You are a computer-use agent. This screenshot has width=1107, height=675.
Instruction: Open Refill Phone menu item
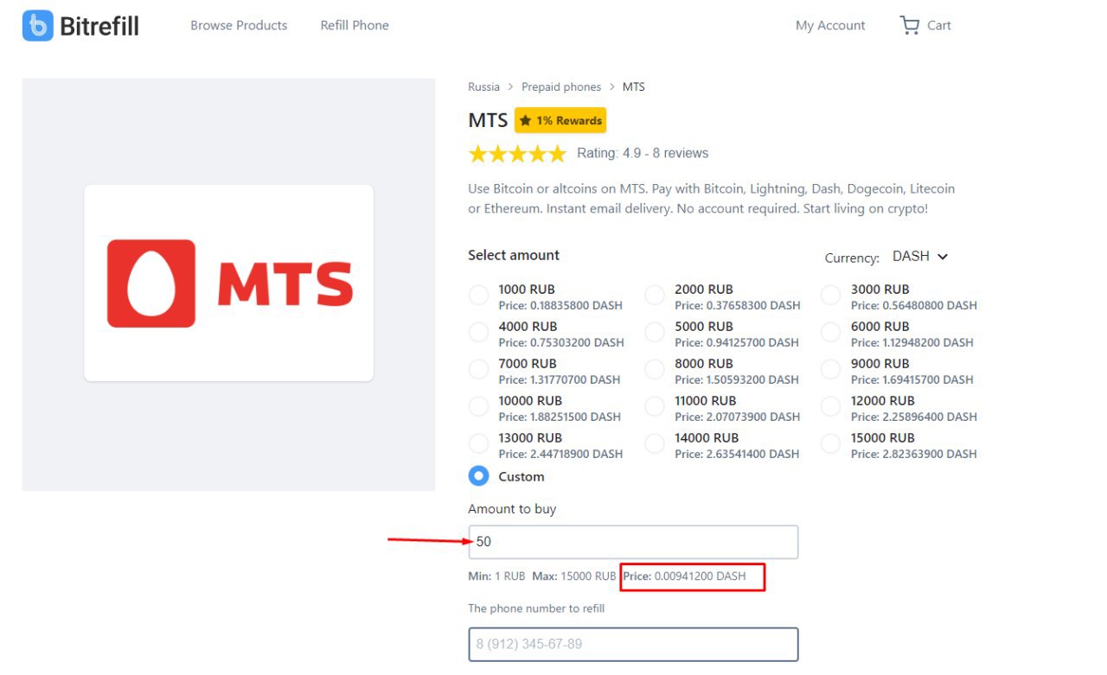355,25
